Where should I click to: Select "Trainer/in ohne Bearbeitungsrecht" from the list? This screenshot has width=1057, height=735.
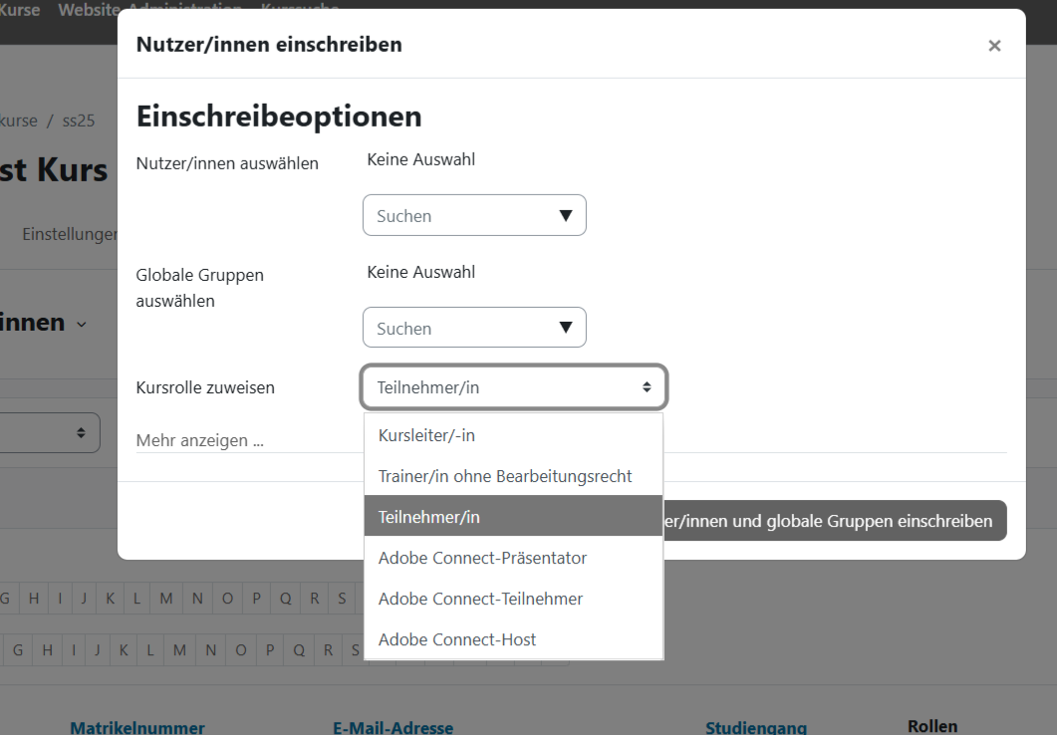[x=504, y=476]
